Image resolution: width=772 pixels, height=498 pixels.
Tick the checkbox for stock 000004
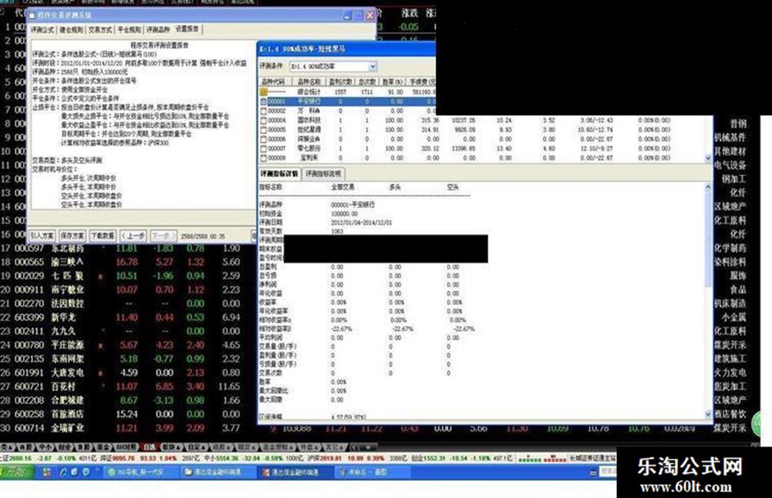263,120
